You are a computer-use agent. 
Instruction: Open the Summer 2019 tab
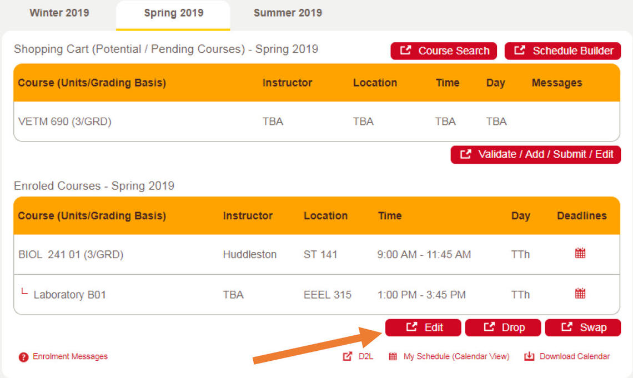point(288,13)
